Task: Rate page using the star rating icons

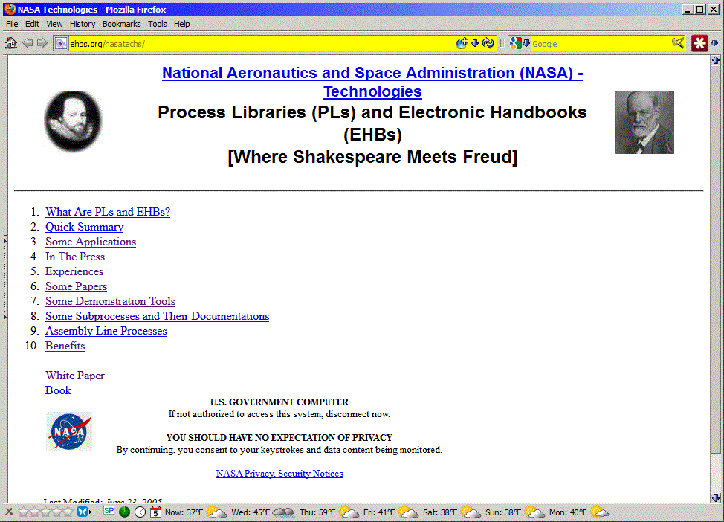Action: tap(45, 512)
